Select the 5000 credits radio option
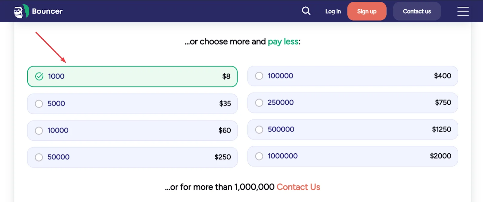The image size is (483, 202). 39,104
